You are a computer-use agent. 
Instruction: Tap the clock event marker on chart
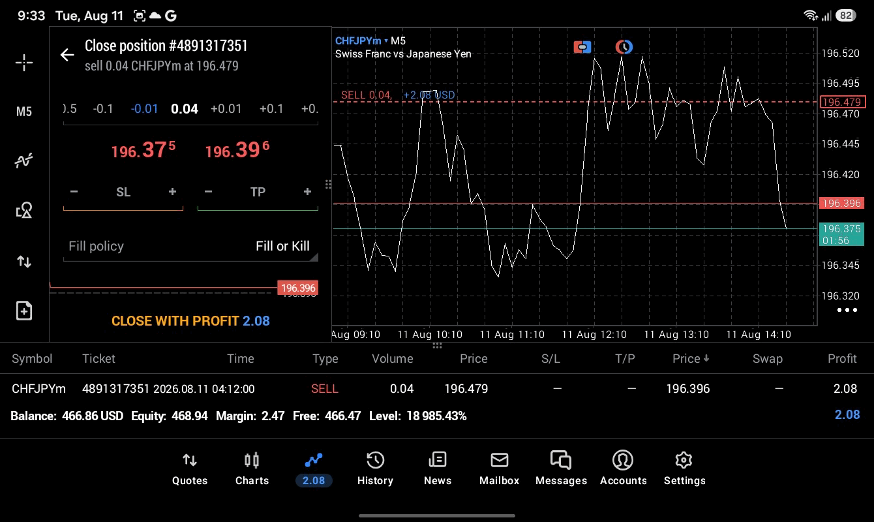tap(624, 47)
